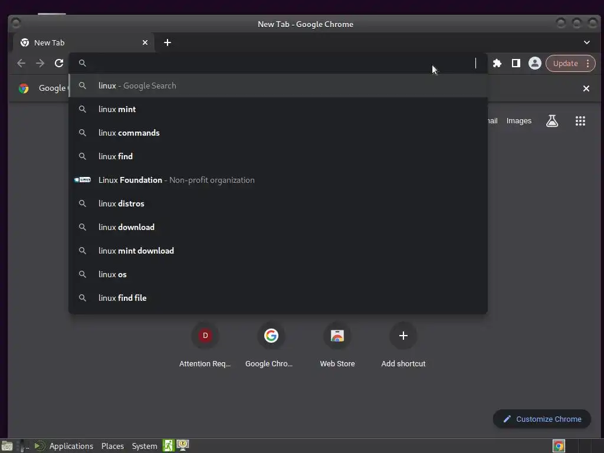Click the Linux Foundation logo icon
Viewport: 604px width, 453px height.
coord(83,180)
